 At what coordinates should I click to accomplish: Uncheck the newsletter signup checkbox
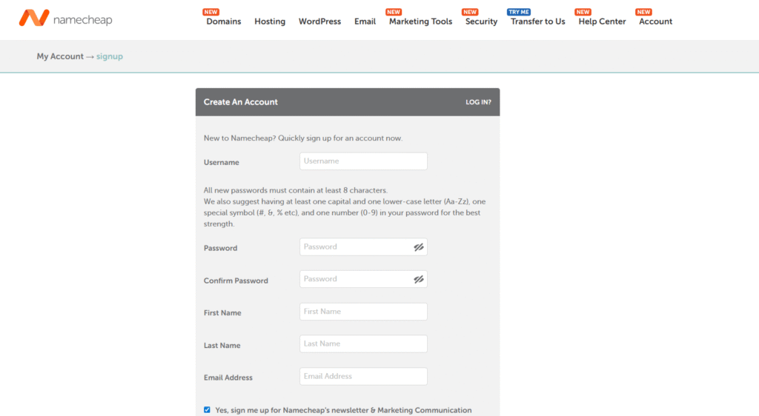click(208, 410)
